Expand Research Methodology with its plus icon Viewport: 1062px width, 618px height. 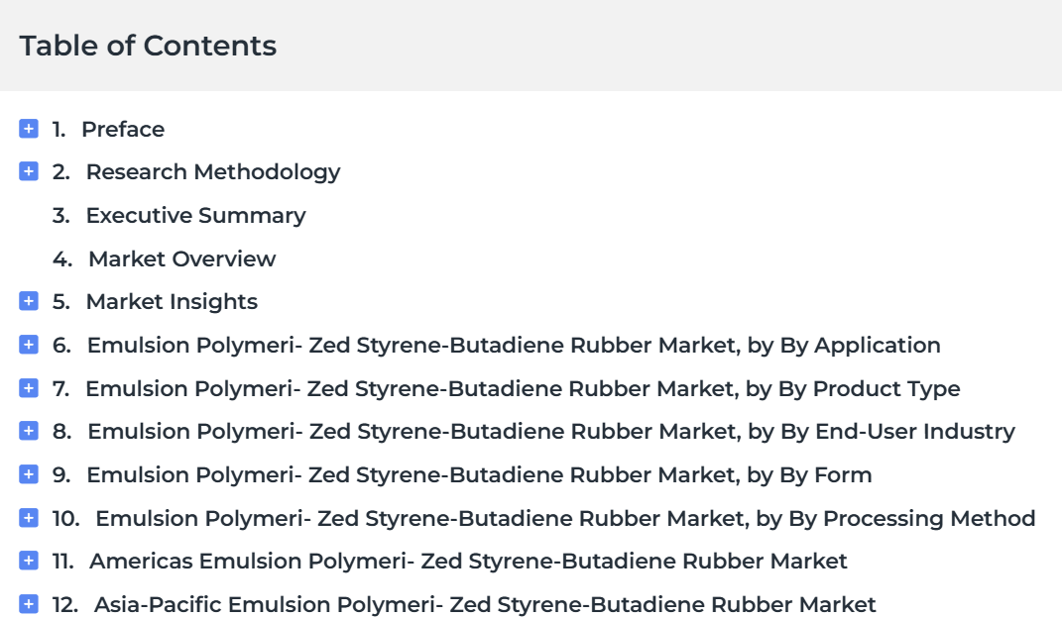point(29,171)
